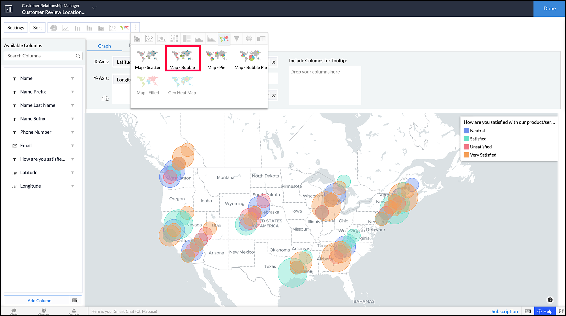
Task: Select the line chart type icon
Action: coord(65,28)
